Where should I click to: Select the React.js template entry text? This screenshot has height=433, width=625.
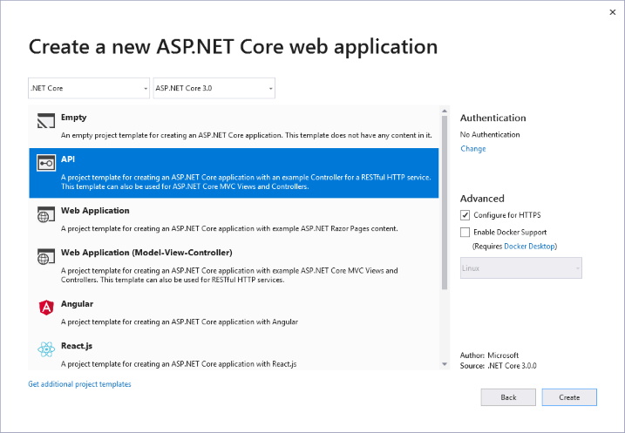click(77, 346)
